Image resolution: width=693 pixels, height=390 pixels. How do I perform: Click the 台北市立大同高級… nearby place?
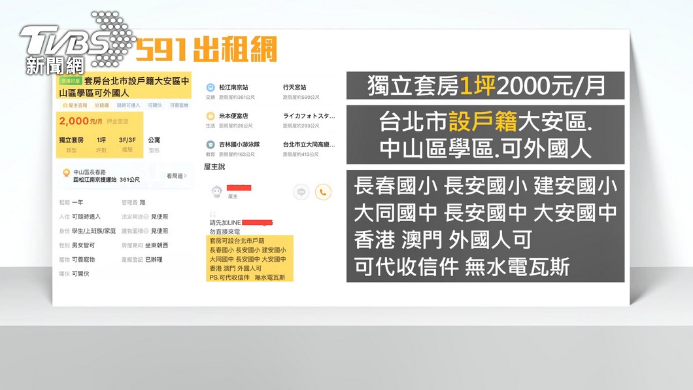(309, 144)
